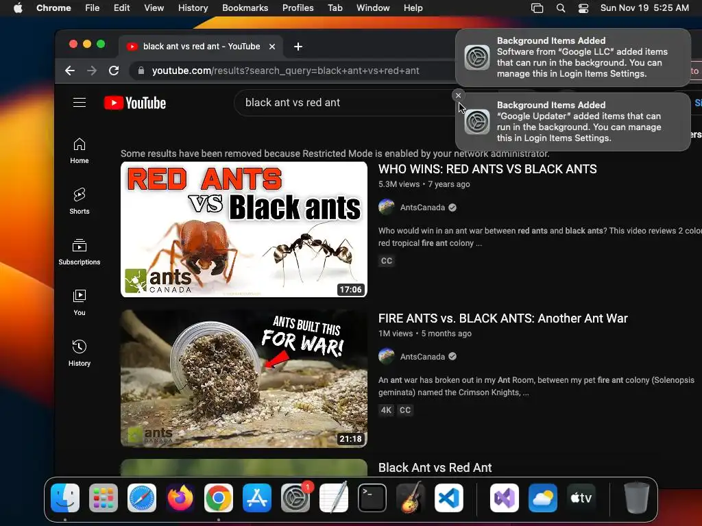
Task: Open the Apple menu
Action: pos(18,8)
